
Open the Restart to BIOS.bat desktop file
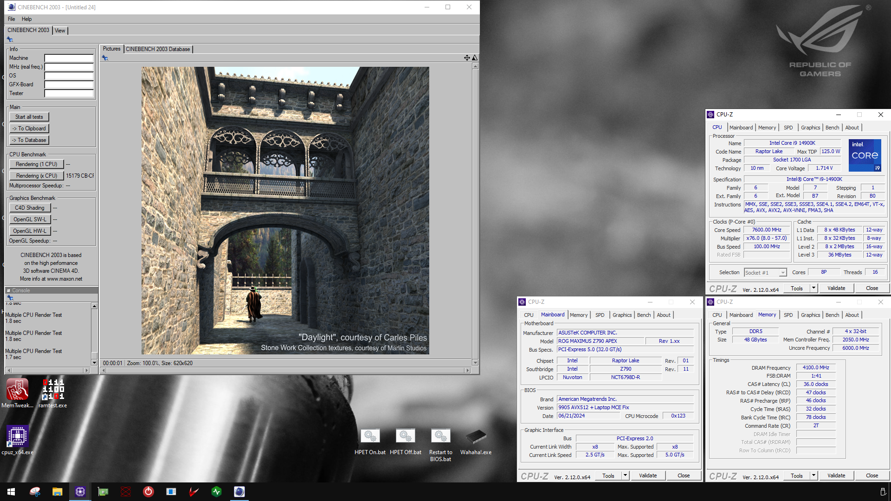click(440, 445)
